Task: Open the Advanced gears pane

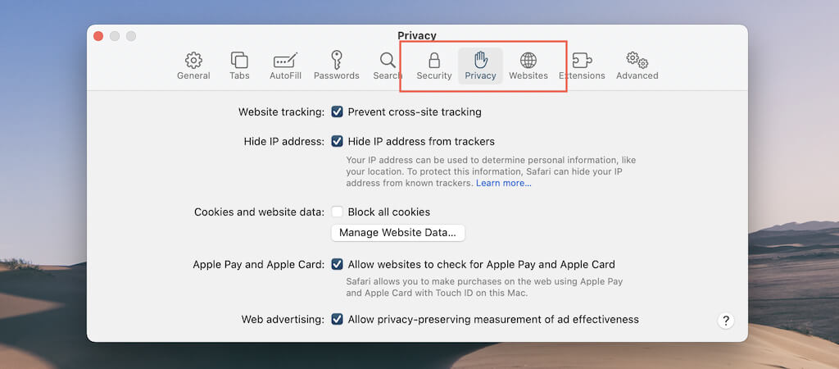Action: pyautogui.click(x=637, y=66)
